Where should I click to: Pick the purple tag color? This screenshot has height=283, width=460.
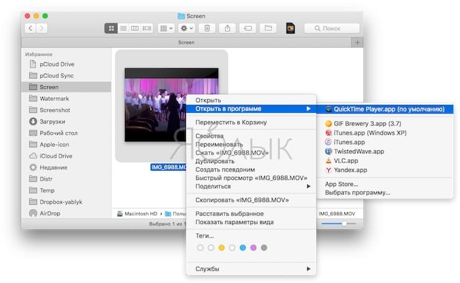pos(253,248)
